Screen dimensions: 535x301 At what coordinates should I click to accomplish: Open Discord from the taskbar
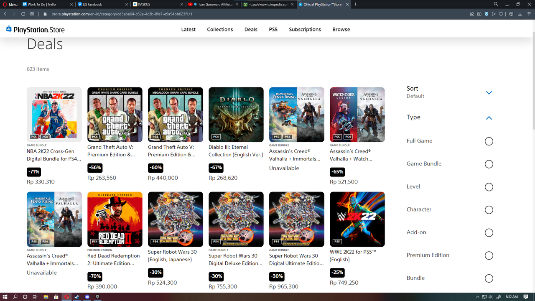pos(87,297)
